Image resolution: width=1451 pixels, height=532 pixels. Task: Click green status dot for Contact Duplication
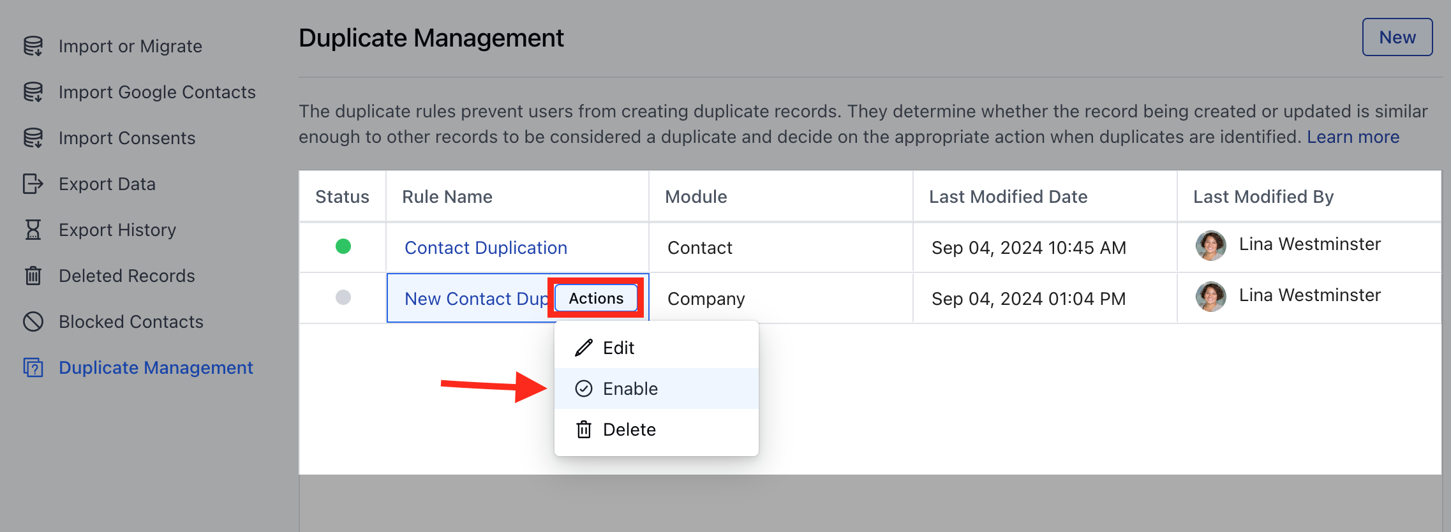[x=343, y=246]
